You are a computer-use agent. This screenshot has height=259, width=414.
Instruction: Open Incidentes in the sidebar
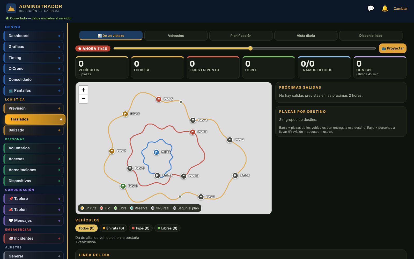[x=33, y=238]
